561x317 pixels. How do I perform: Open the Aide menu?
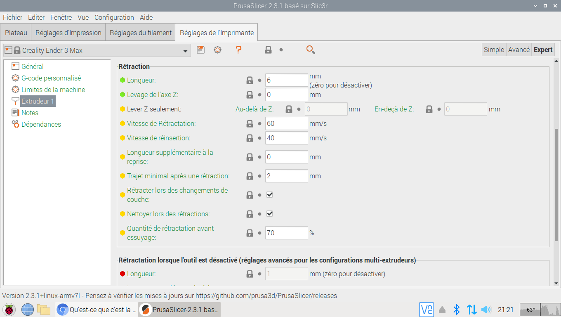click(x=146, y=17)
